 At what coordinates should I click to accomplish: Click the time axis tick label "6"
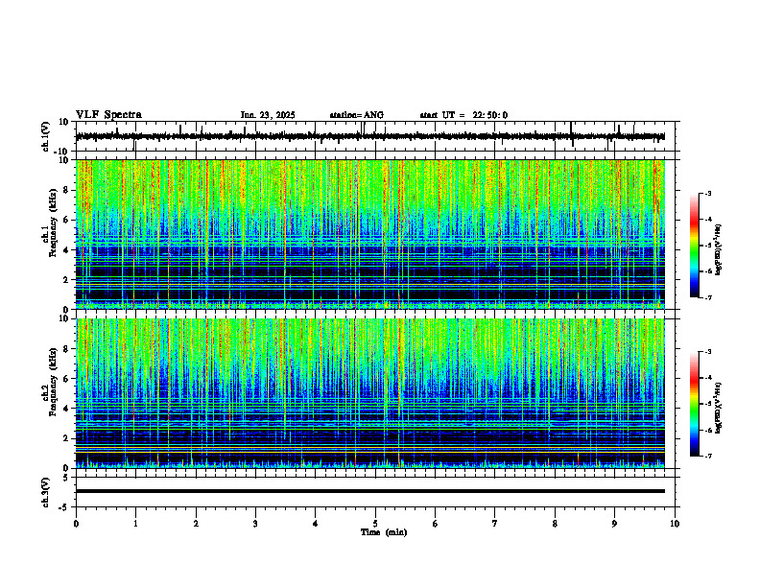[x=436, y=524]
